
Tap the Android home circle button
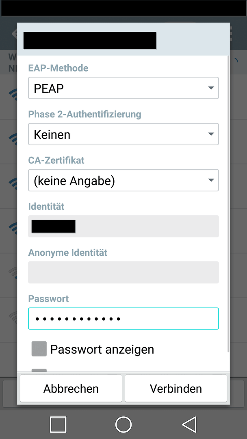coord(123,424)
